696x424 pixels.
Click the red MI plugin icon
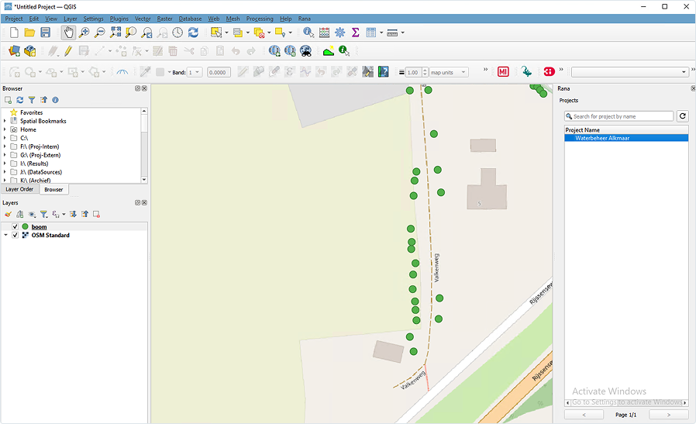coord(503,72)
